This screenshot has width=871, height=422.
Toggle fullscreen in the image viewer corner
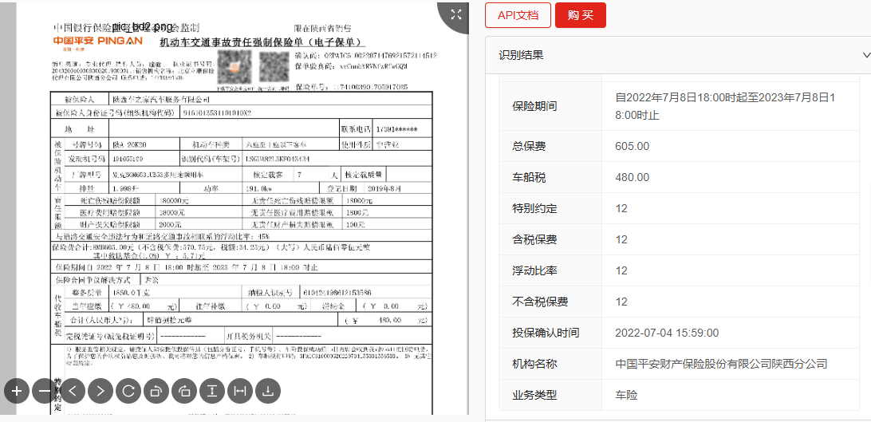[x=456, y=14]
